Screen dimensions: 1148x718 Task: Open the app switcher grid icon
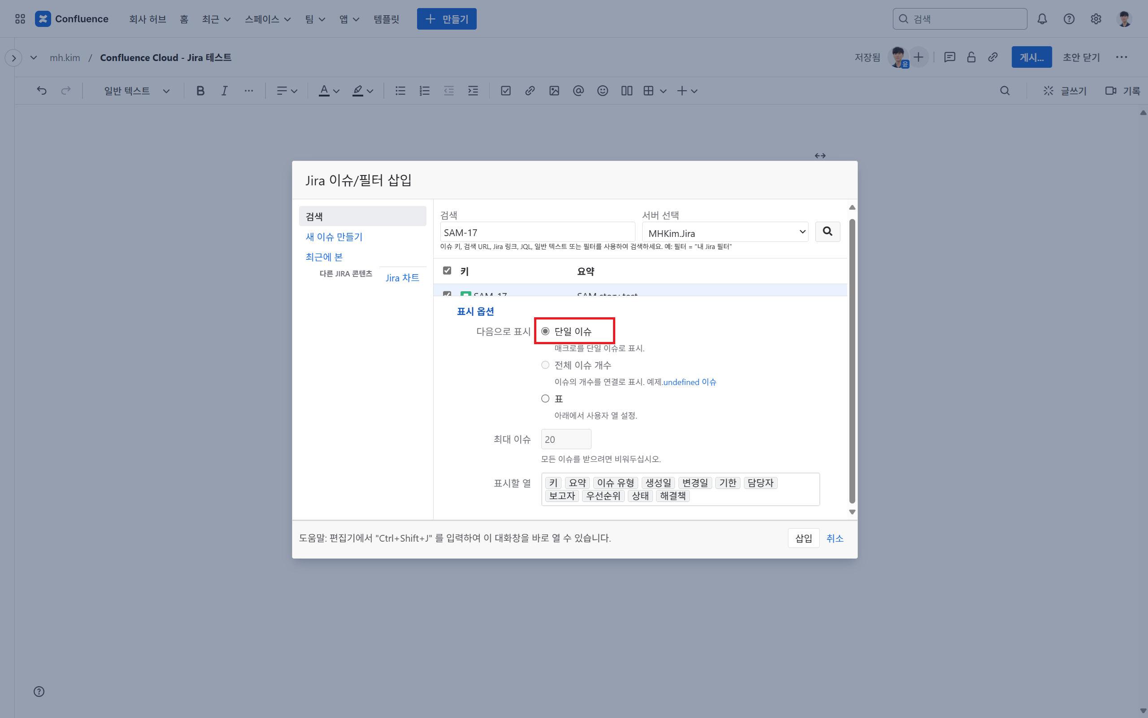pyautogui.click(x=20, y=19)
